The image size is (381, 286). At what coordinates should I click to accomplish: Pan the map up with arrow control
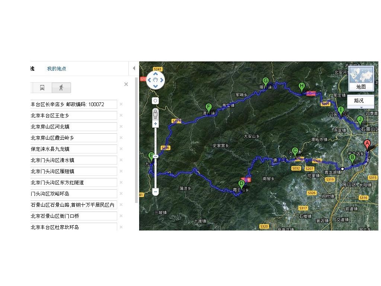coord(156,73)
